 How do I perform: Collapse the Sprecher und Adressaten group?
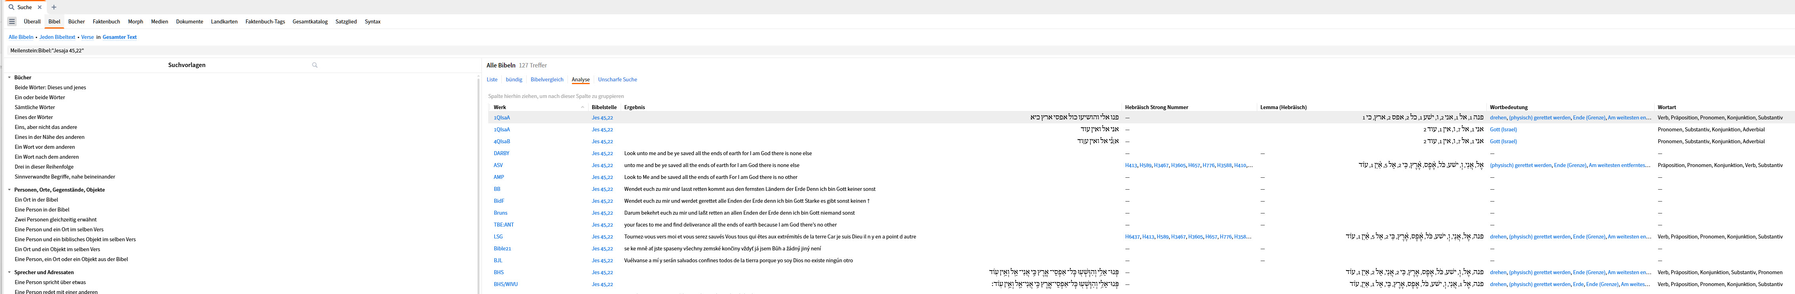(x=10, y=273)
